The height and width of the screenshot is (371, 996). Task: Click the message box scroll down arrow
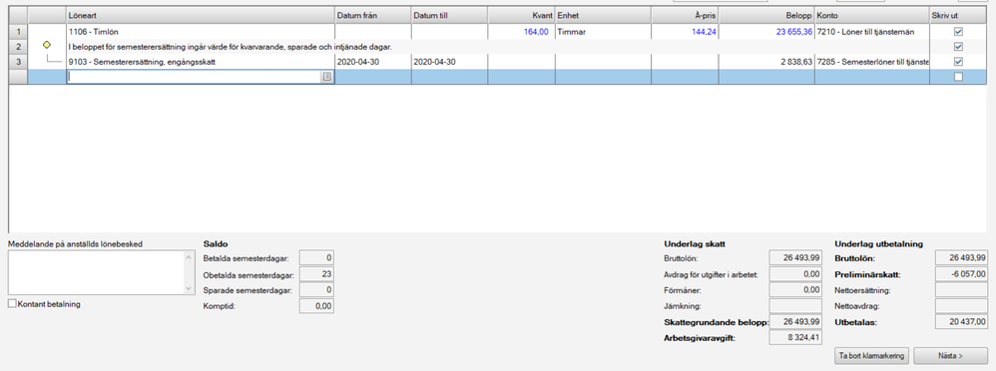[x=188, y=289]
